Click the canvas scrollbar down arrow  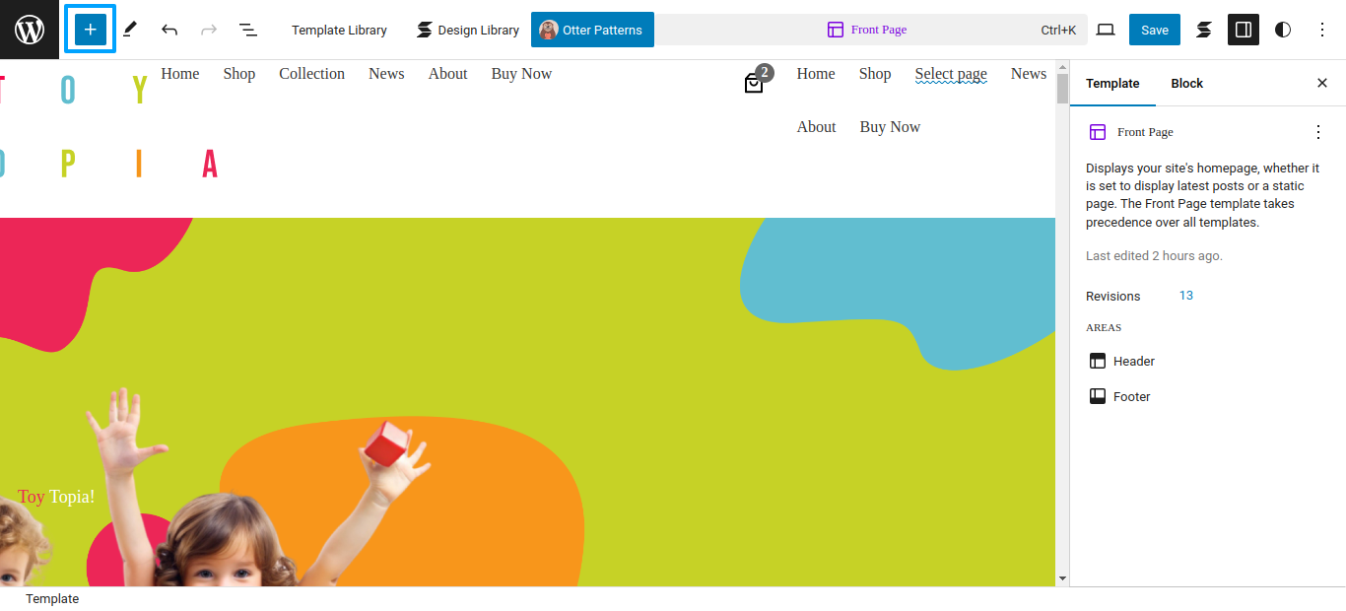coord(1062,578)
